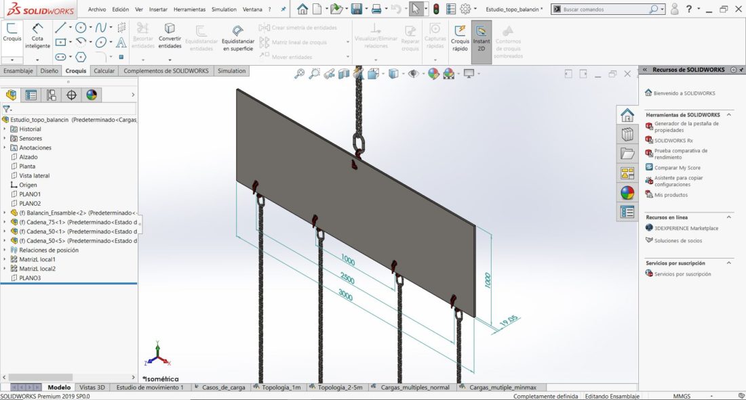Open the DimXpertManager crosshair tab
This screenshot has height=400, width=746.
[71, 95]
